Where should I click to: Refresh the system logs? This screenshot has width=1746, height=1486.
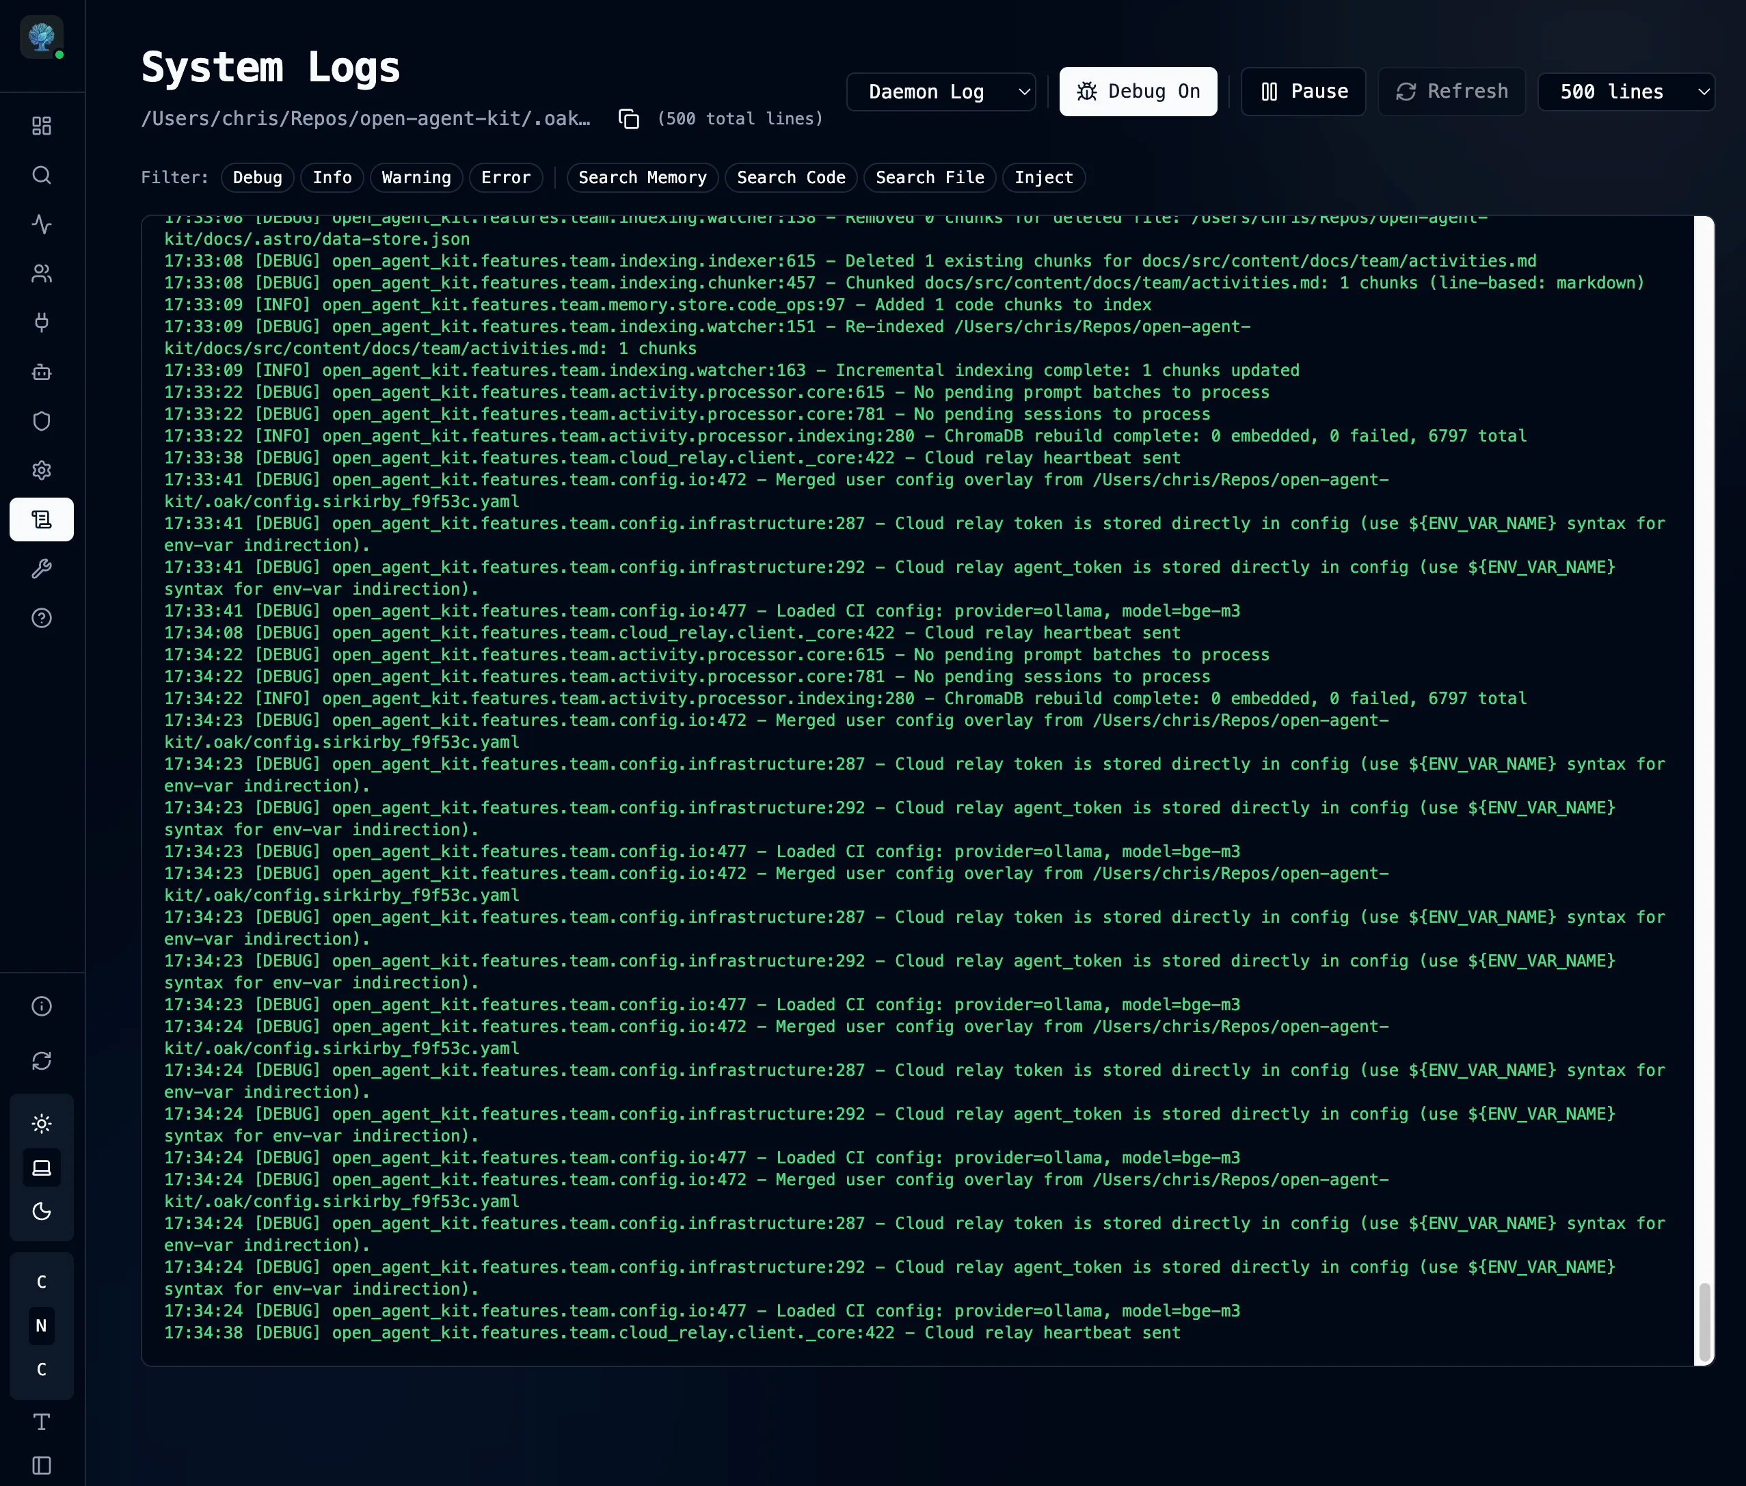(1451, 91)
